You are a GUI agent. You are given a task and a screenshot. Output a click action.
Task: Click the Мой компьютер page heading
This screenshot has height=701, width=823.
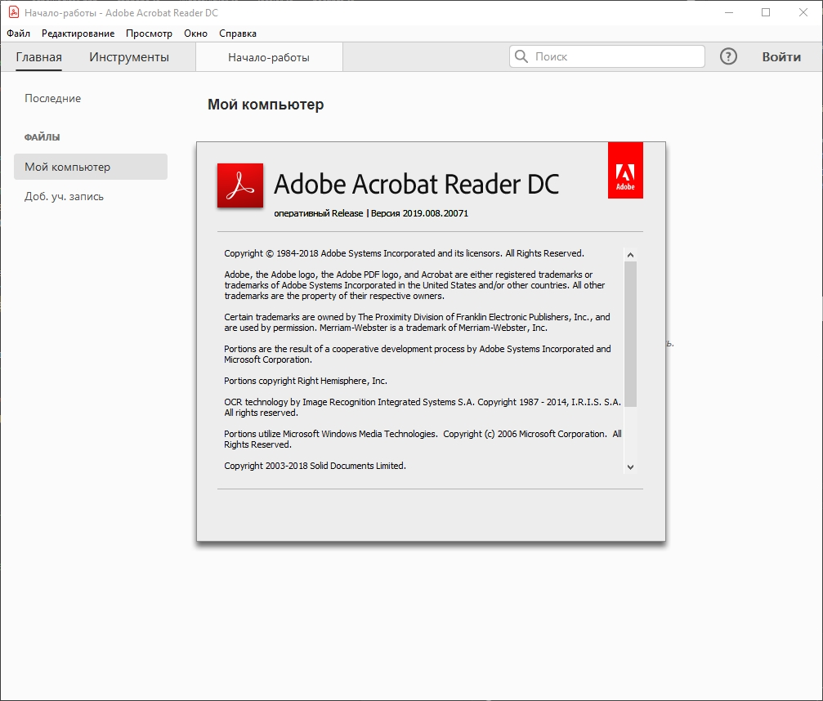click(x=266, y=105)
